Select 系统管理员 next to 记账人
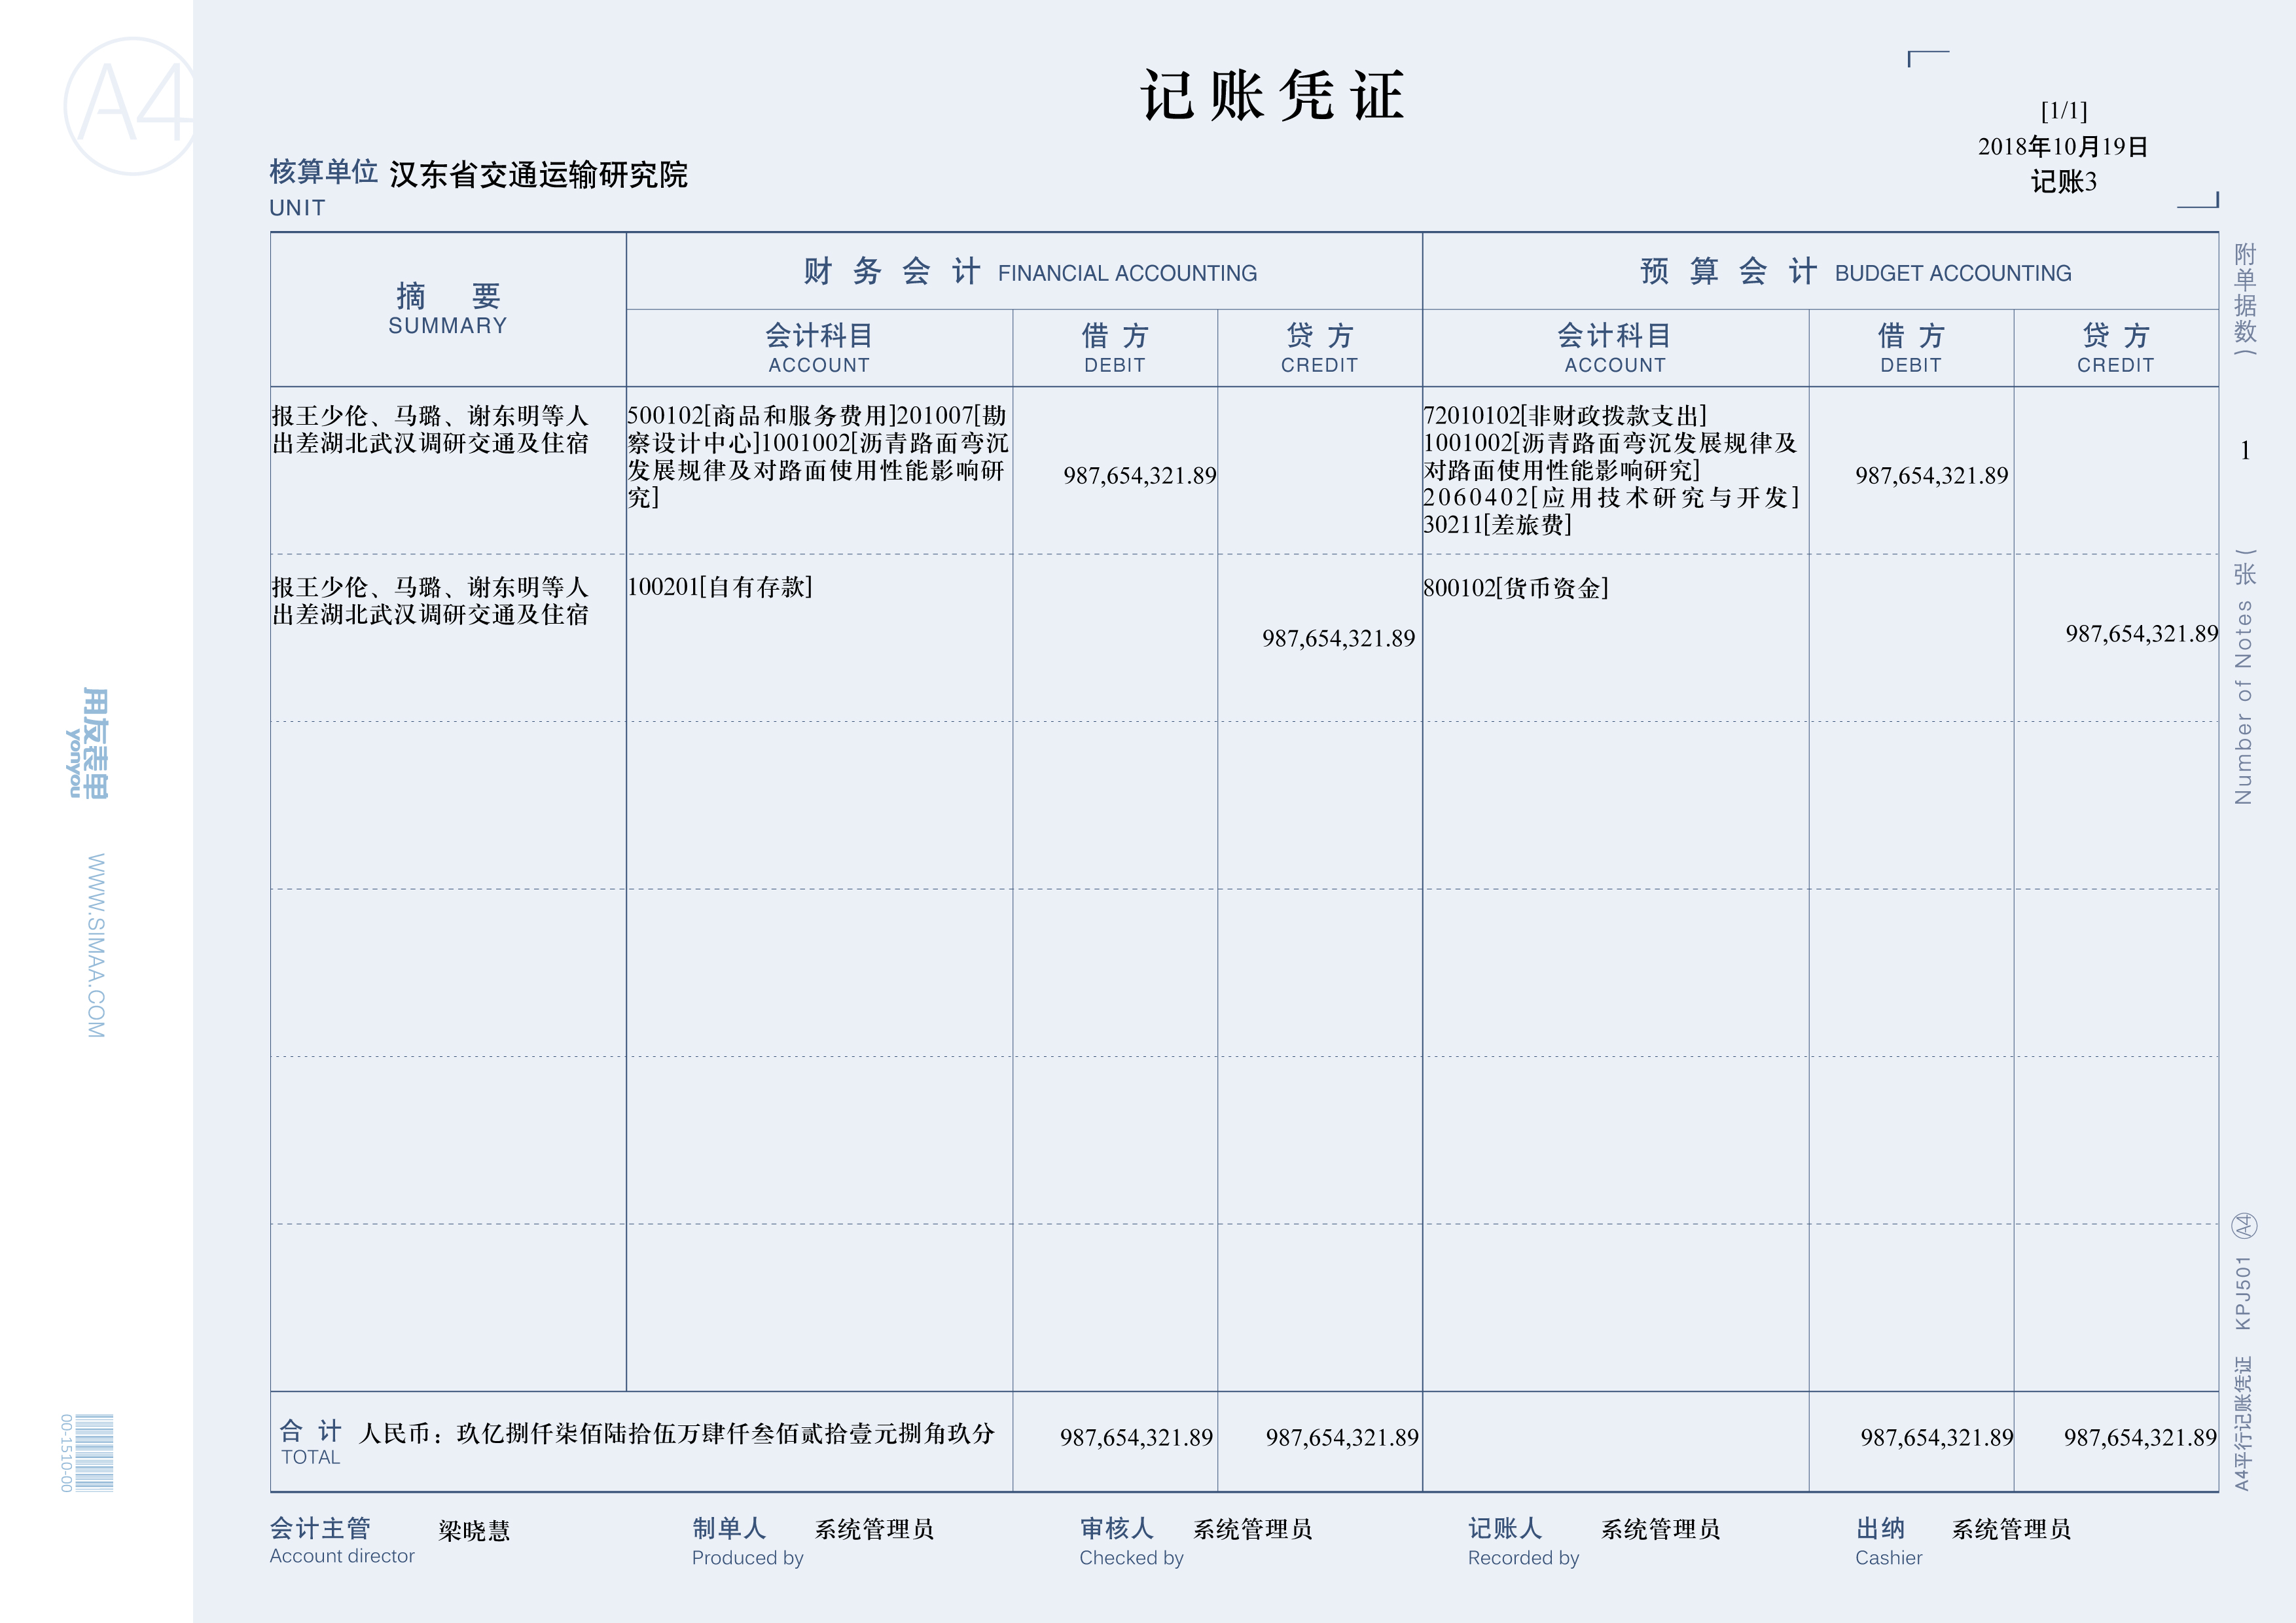The image size is (2296, 1623). click(1660, 1529)
